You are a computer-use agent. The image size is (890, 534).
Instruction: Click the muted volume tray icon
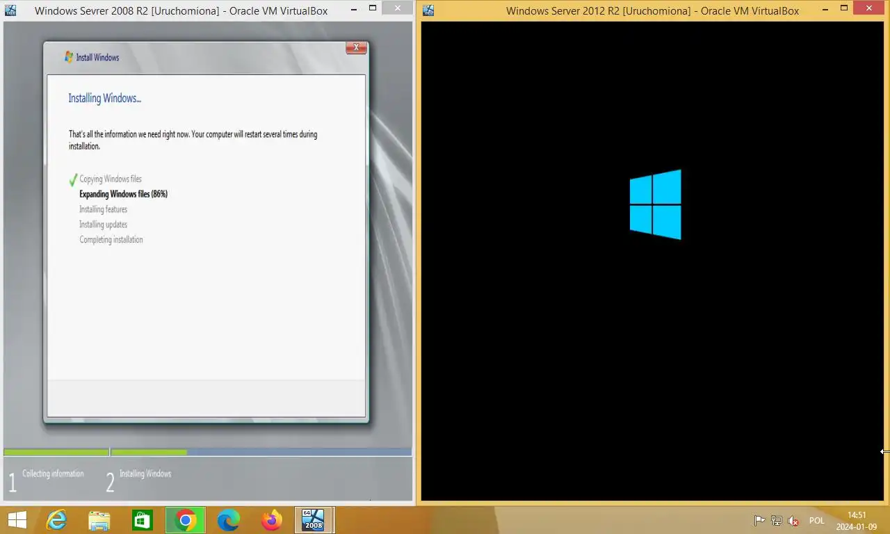click(x=793, y=521)
